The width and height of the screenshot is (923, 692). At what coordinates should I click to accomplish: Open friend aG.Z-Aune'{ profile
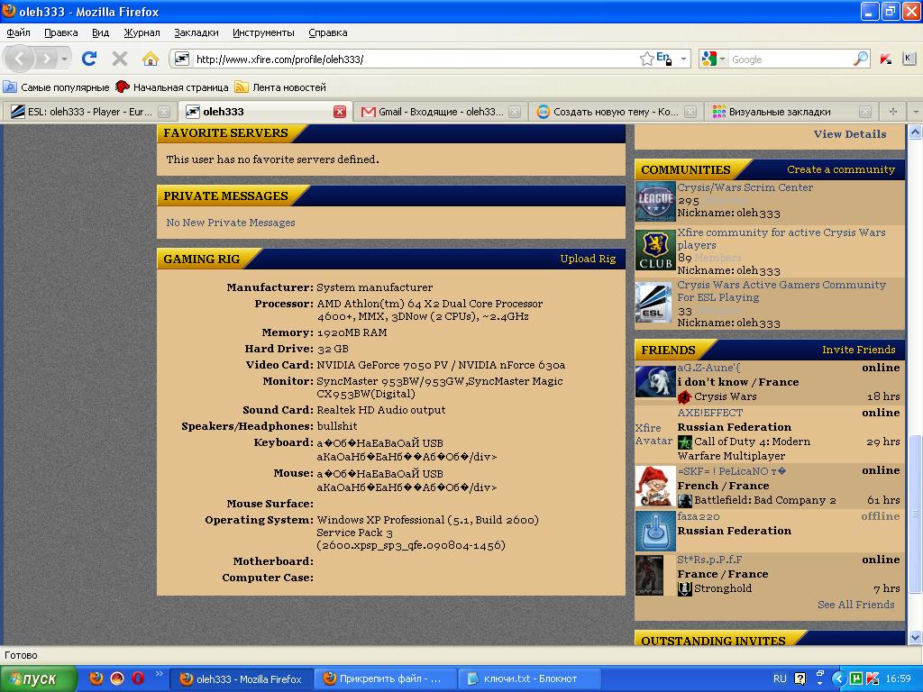click(708, 368)
